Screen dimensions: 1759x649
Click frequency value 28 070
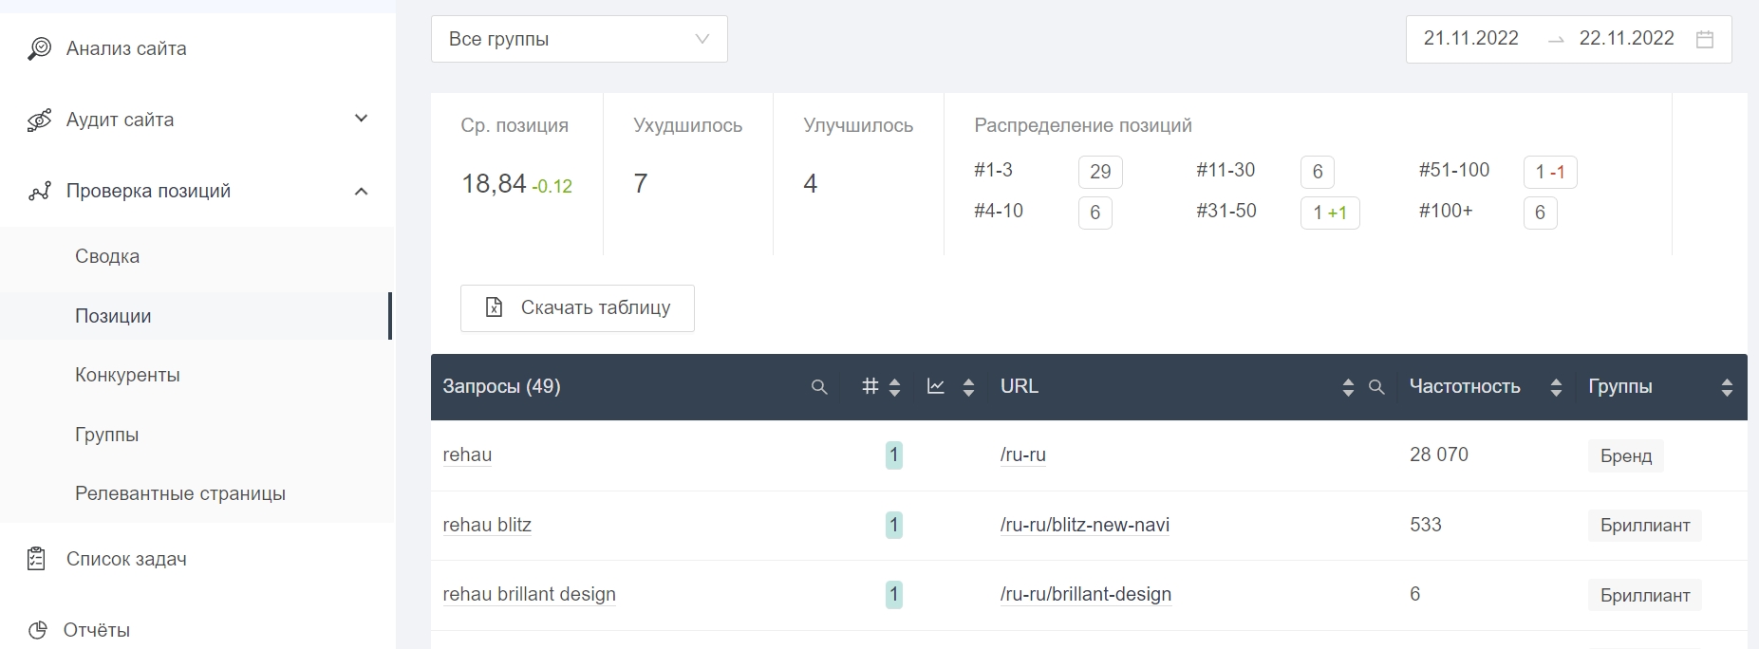point(1438,454)
